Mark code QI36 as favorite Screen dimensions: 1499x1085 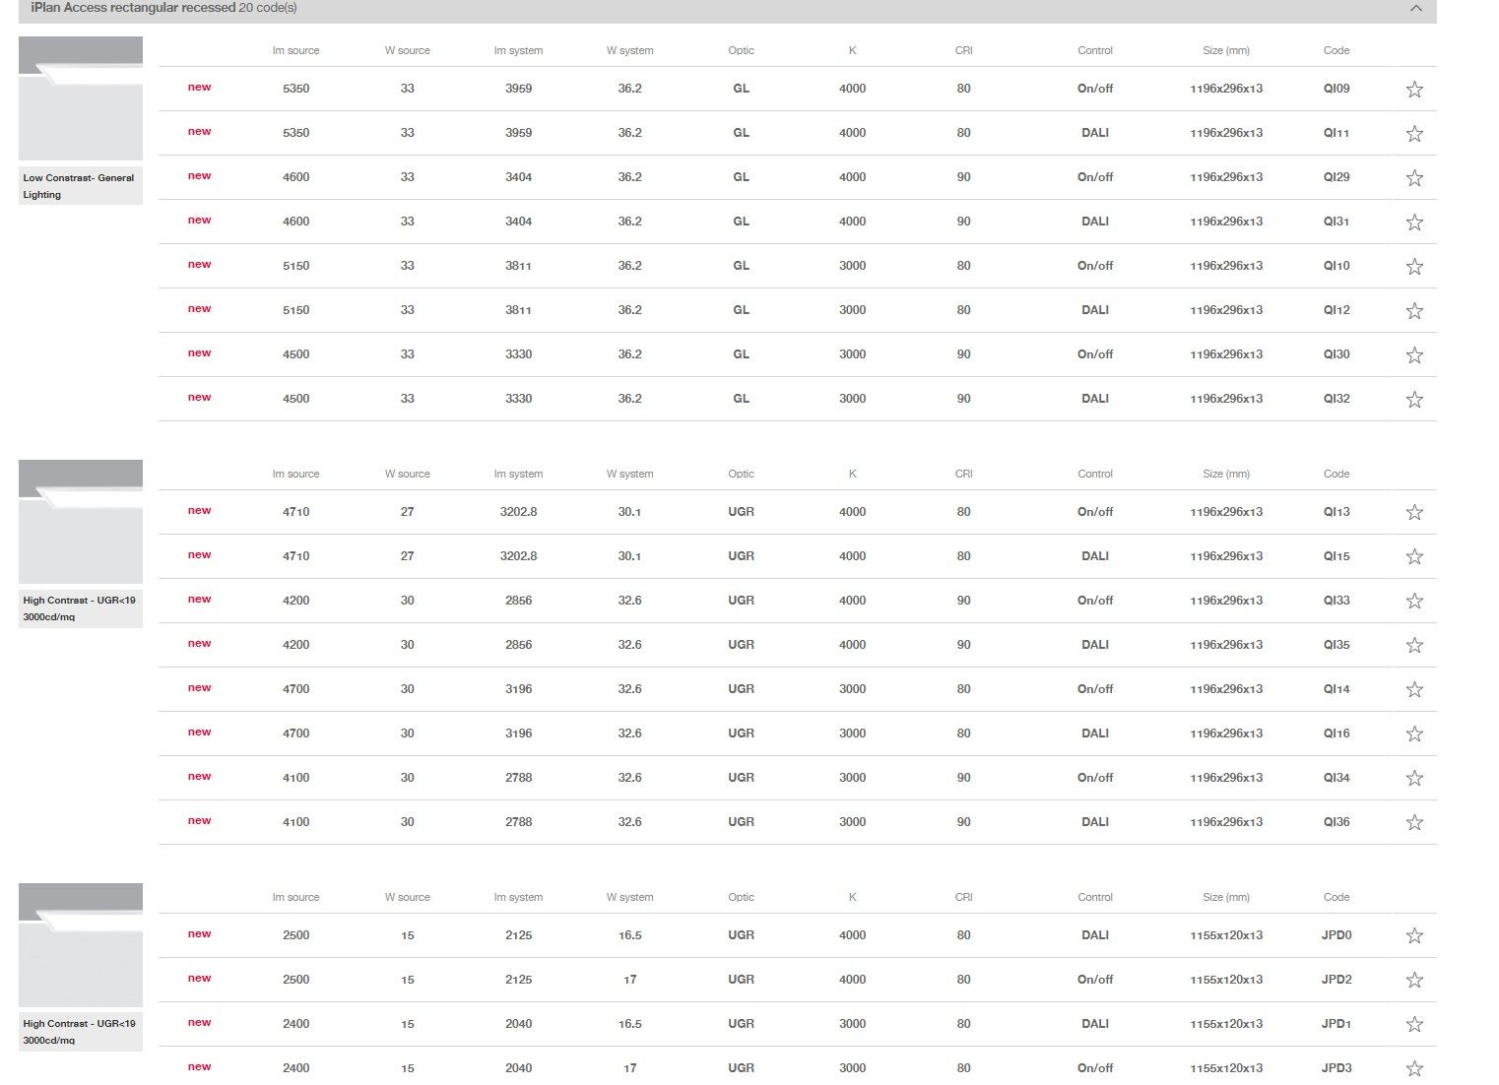pyautogui.click(x=1414, y=823)
